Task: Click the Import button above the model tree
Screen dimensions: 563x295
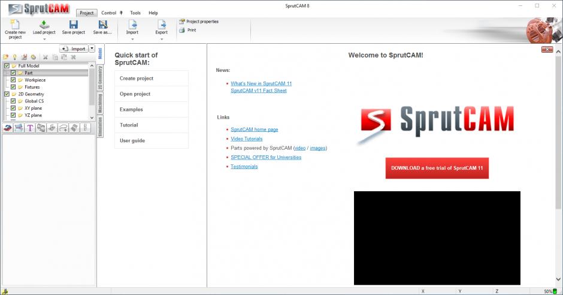Action: coord(74,49)
